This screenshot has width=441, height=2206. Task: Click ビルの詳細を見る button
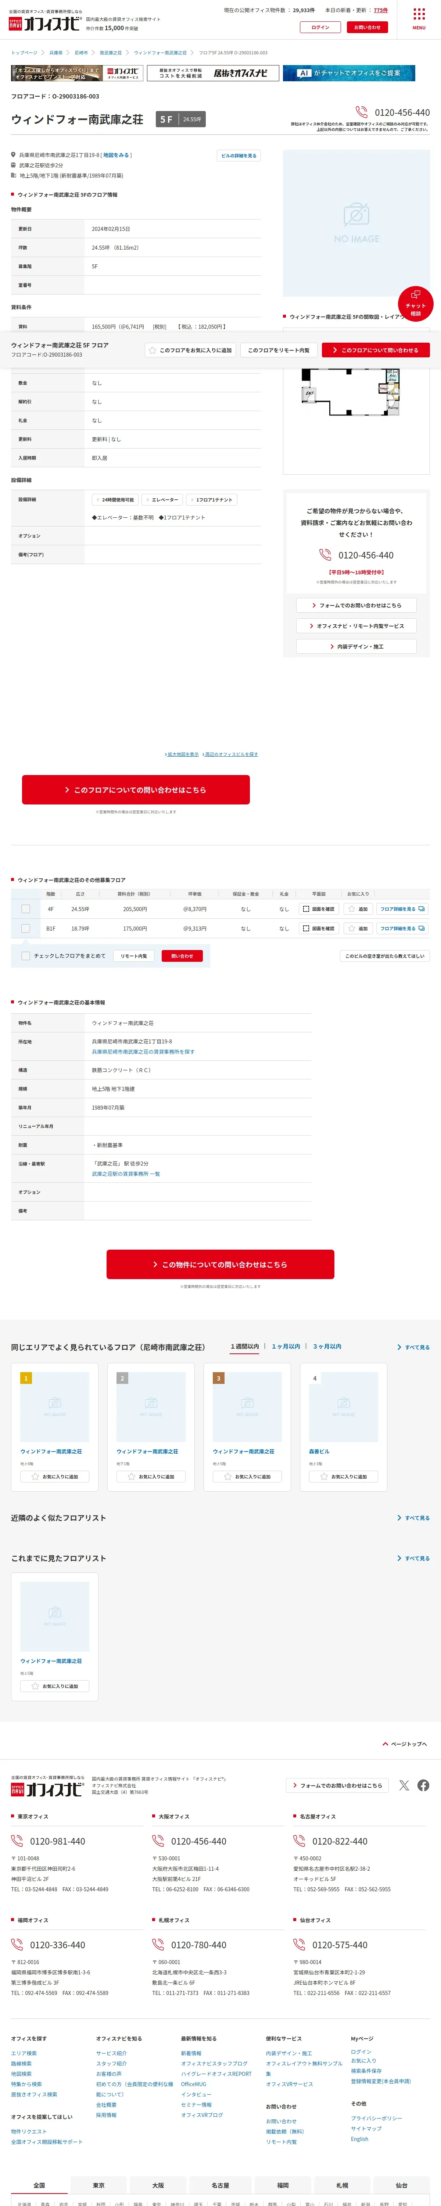pos(238,156)
